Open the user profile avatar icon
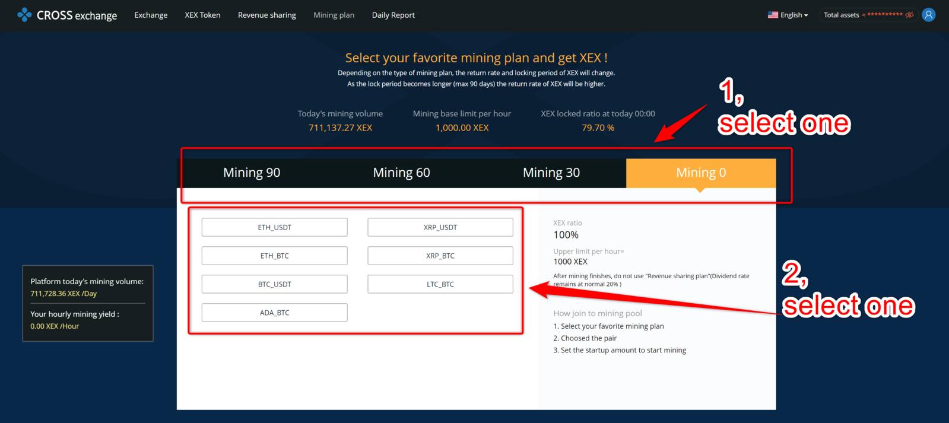 point(928,15)
